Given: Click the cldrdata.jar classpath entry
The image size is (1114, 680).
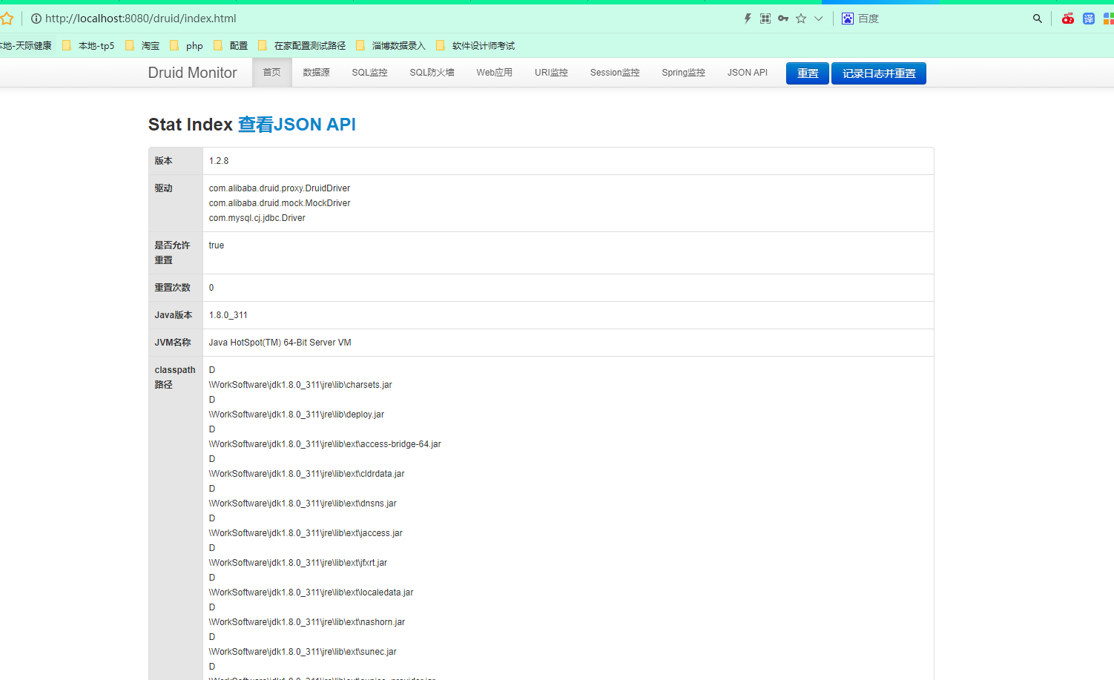Looking at the screenshot, I should click(x=307, y=474).
